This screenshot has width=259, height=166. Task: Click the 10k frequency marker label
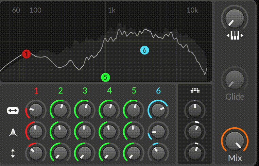tap(192, 10)
